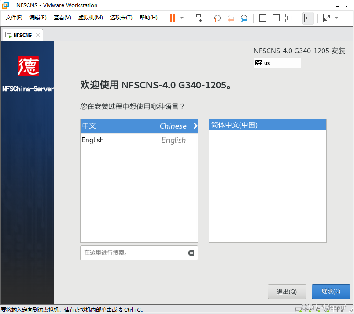Image resolution: width=354 pixels, height=314 pixels.
Task: Click the red NFSChina-Server logo
Action: coord(28,66)
